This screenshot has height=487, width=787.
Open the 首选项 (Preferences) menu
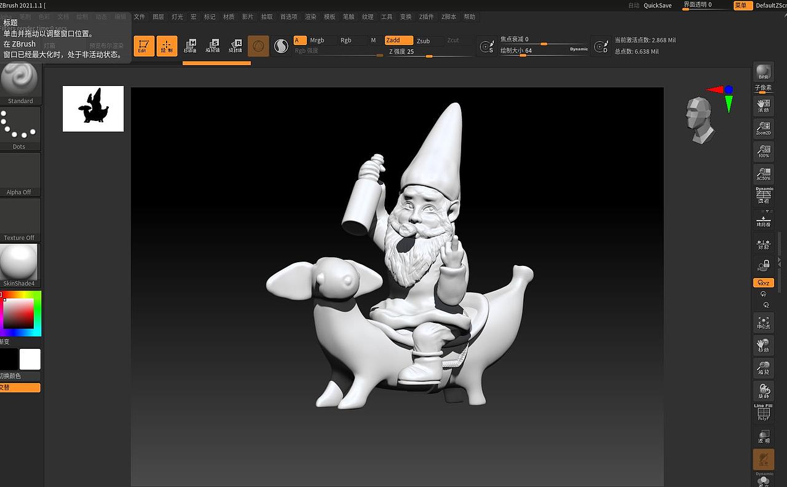288,17
